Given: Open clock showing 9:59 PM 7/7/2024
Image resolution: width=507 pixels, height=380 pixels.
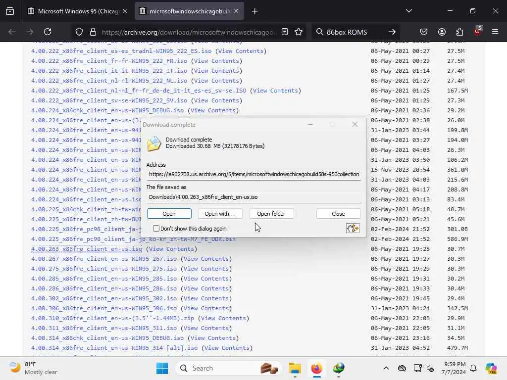Looking at the screenshot, I should [x=454, y=368].
